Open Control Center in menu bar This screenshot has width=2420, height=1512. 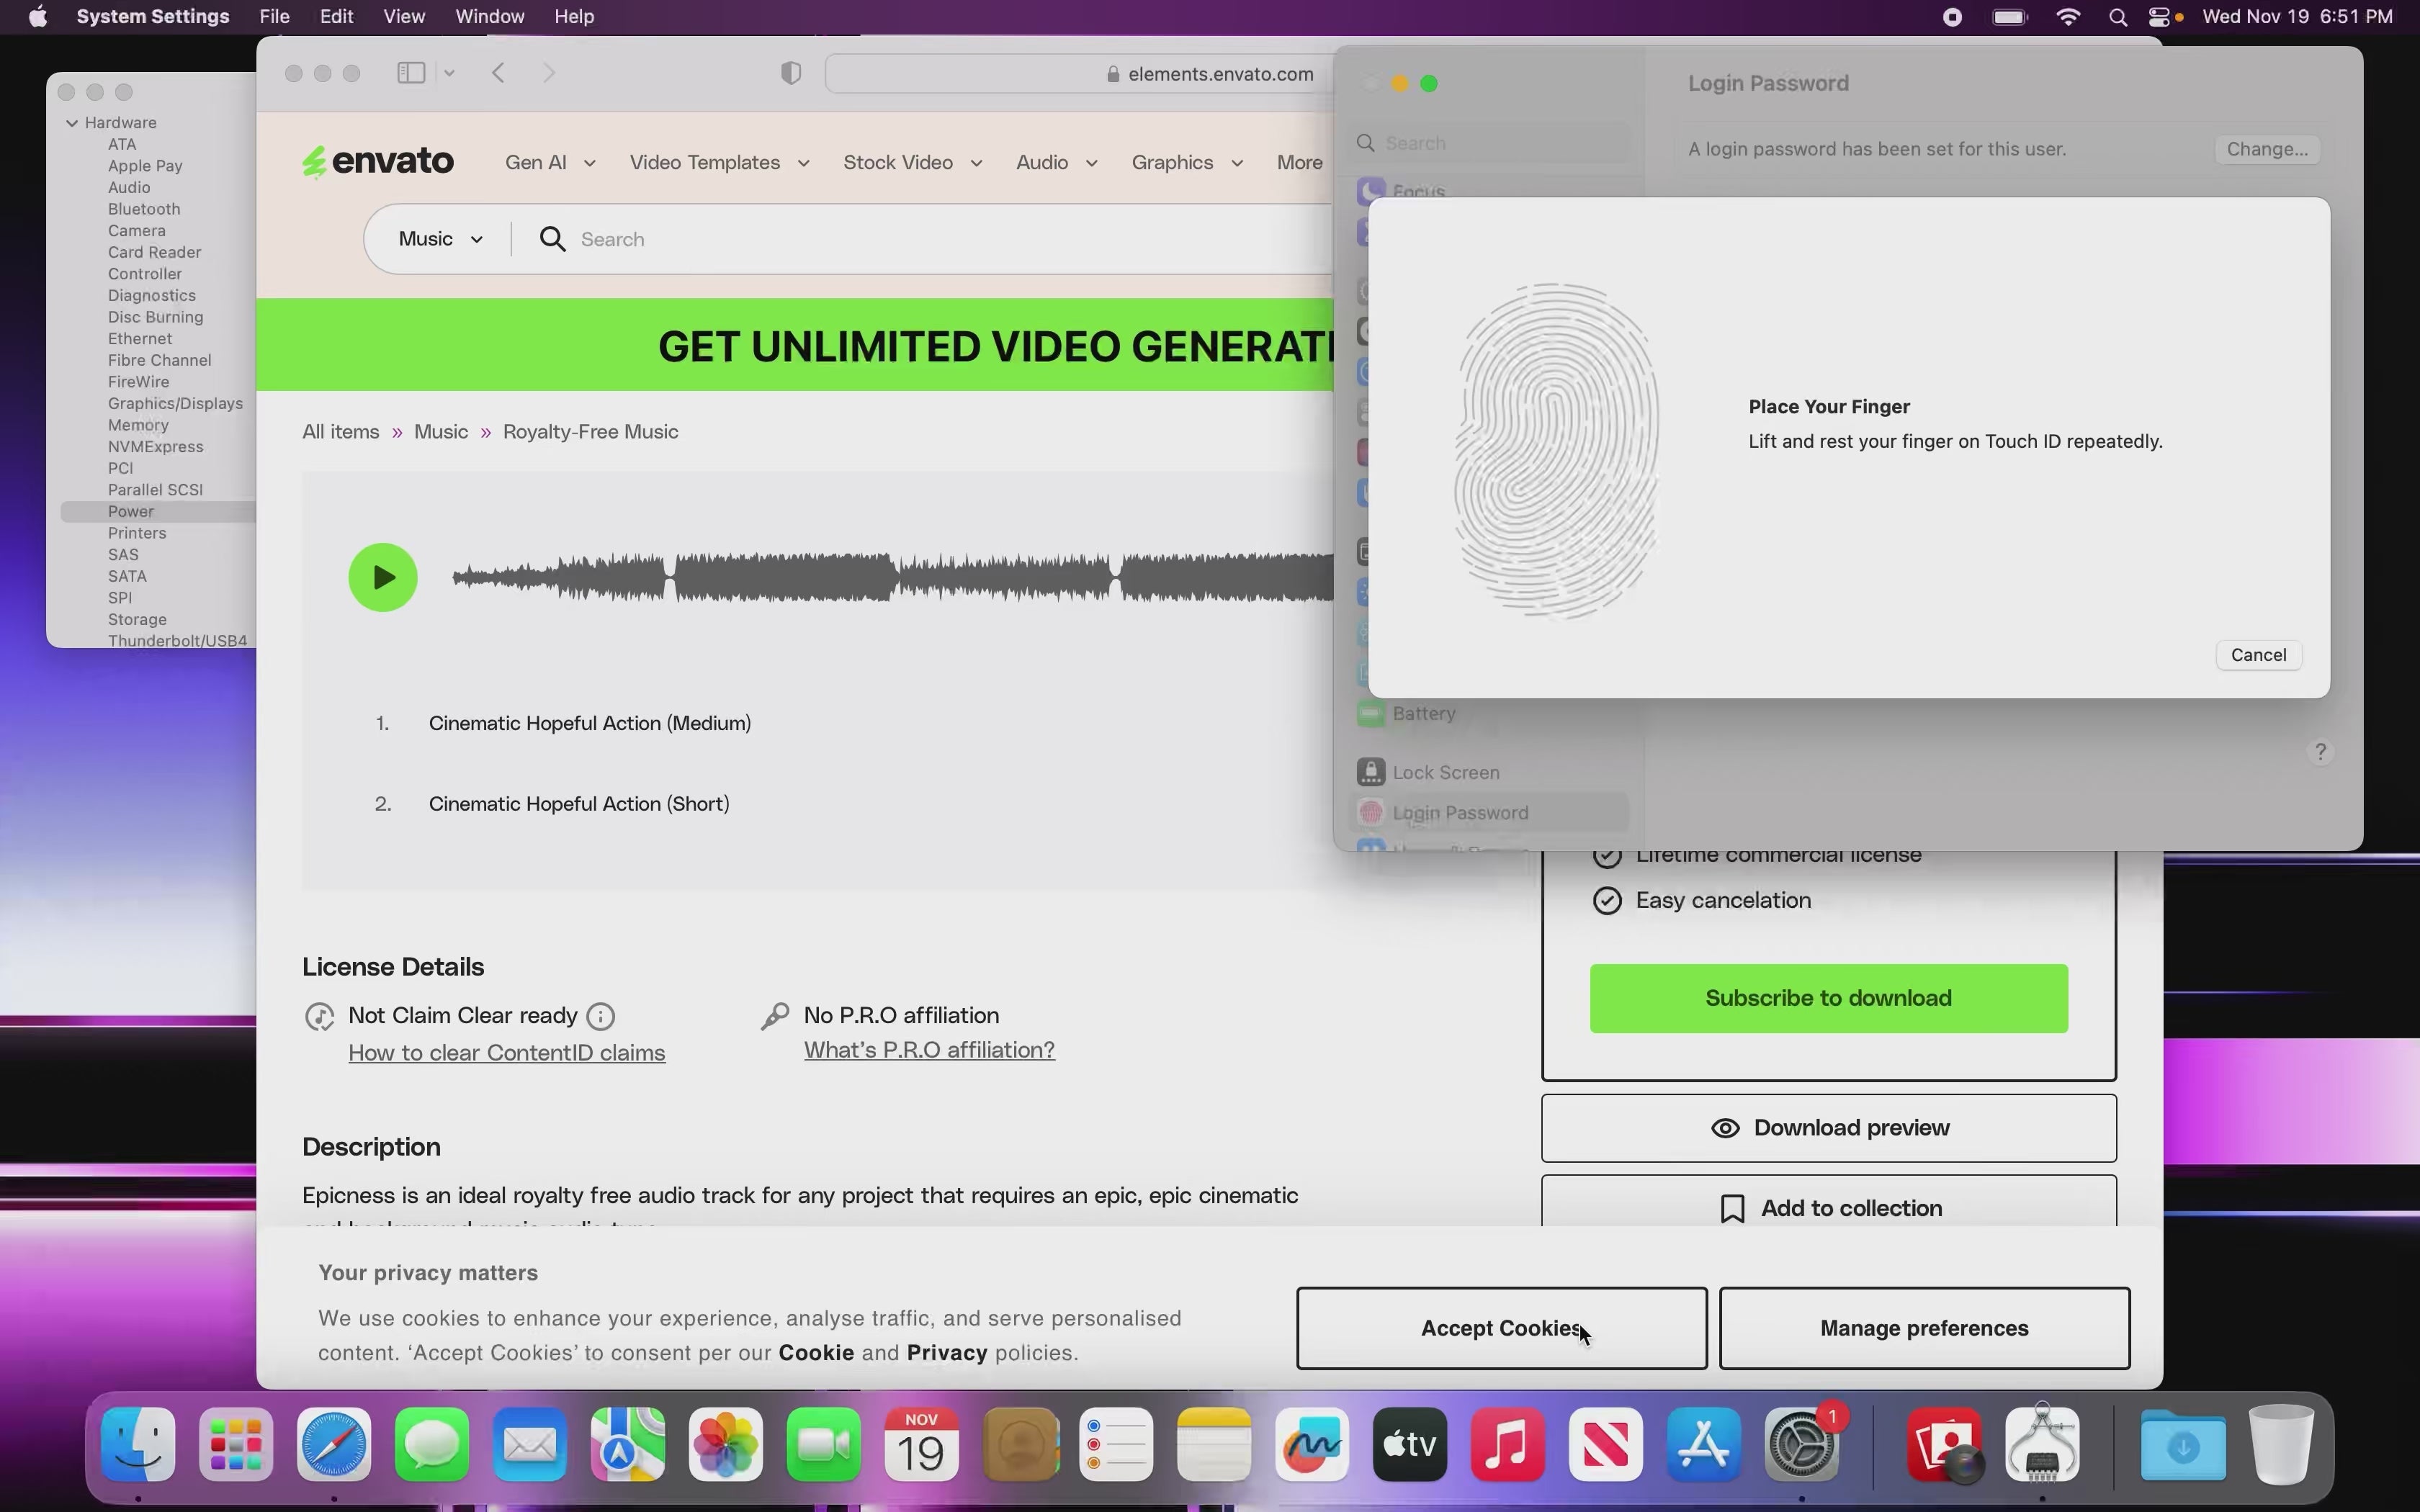pyautogui.click(x=2159, y=17)
